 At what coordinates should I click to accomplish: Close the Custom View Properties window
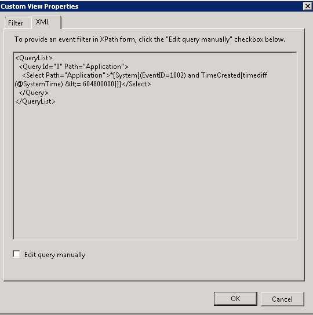pos(308,6)
